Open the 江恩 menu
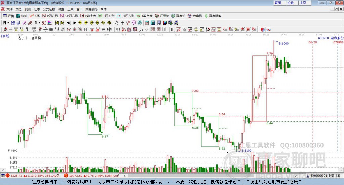The height and width of the screenshot is (185, 344). coord(37,9)
